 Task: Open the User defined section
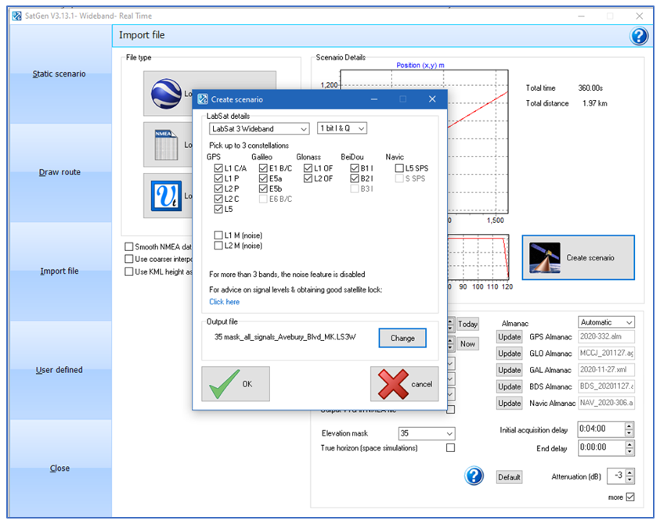click(60, 370)
